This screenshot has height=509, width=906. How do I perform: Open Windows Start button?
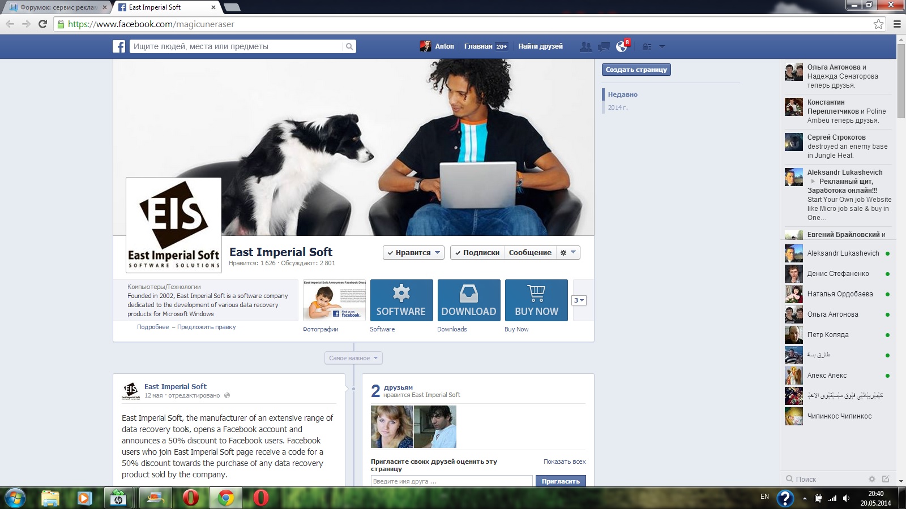15,498
